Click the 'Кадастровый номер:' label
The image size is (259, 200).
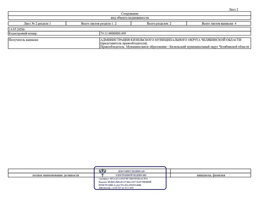point(23,33)
